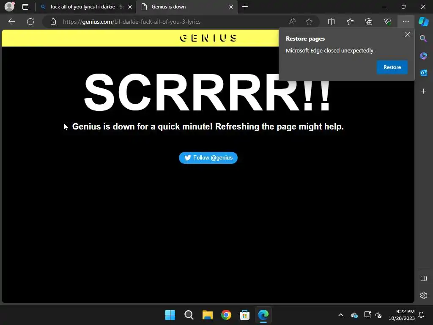Image resolution: width=433 pixels, height=325 pixels.
Task: Open the Favorites list
Action: click(350, 22)
